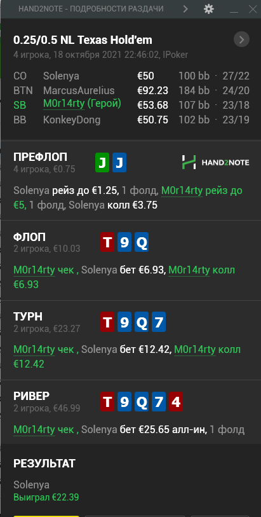Select the green J hole card

pyautogui.click(x=102, y=163)
